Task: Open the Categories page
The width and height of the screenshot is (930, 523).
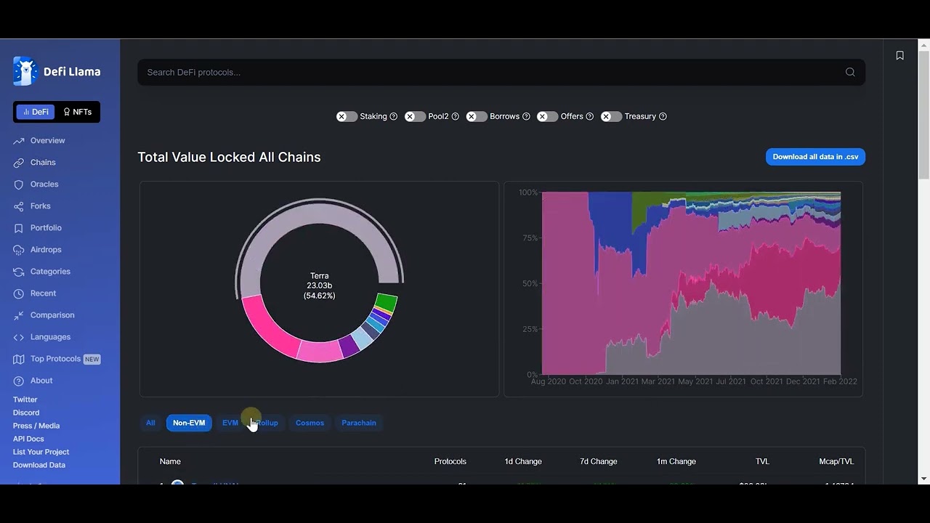Action: (50, 272)
